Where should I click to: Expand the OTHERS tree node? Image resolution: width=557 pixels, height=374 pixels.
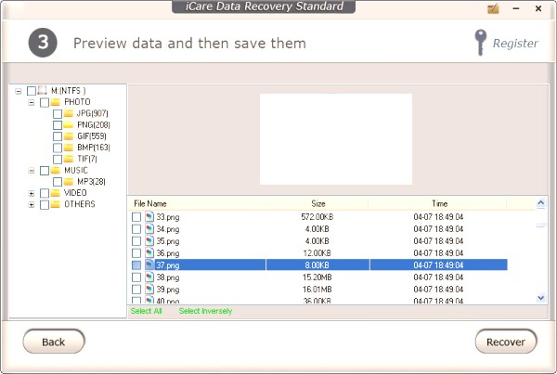(x=32, y=205)
